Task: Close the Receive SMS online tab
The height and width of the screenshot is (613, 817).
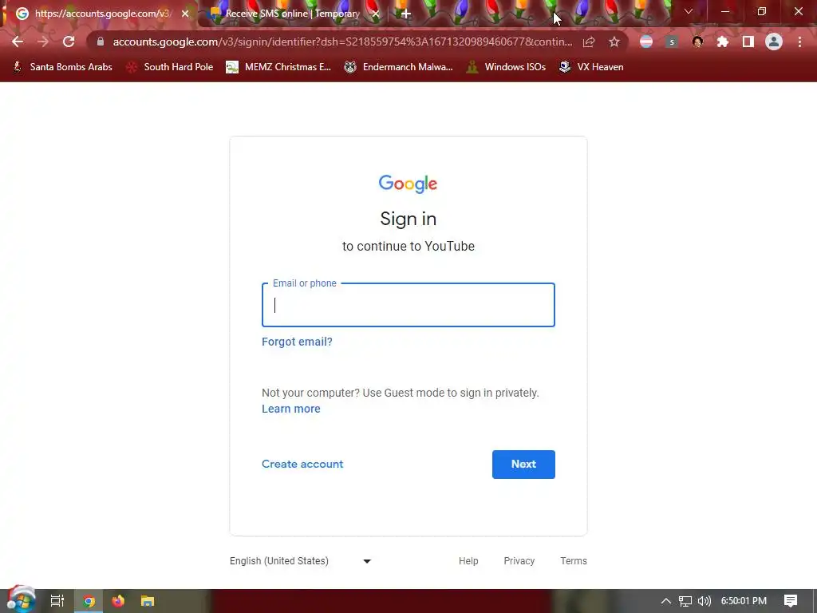Action: coord(376,14)
